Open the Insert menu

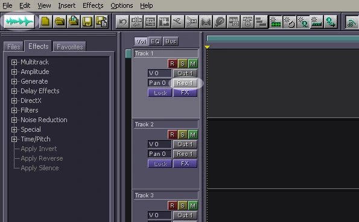[x=66, y=5]
